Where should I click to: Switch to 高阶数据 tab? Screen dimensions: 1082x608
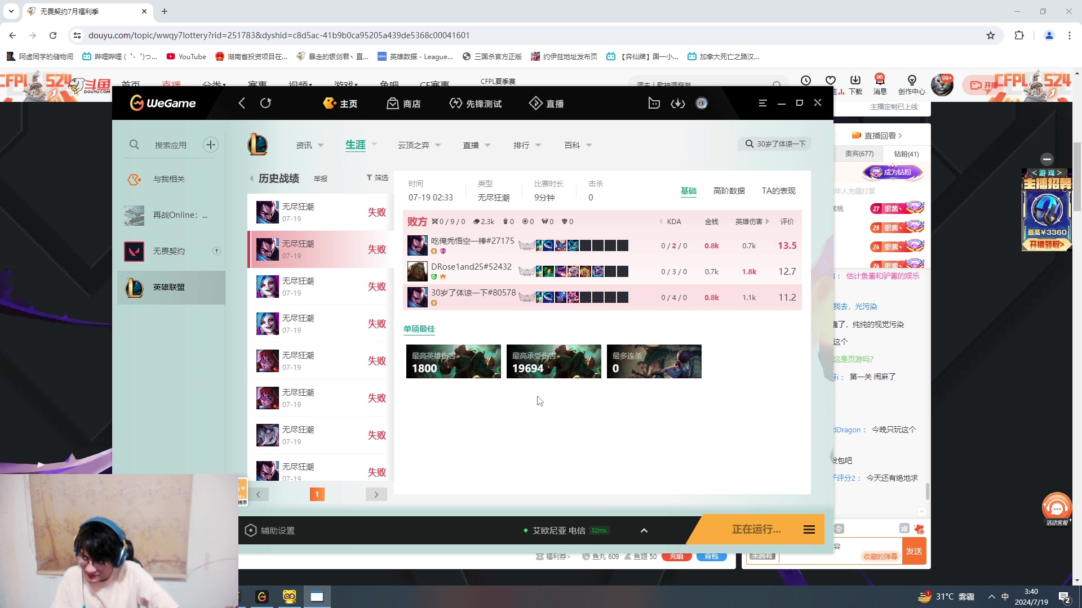pos(729,191)
